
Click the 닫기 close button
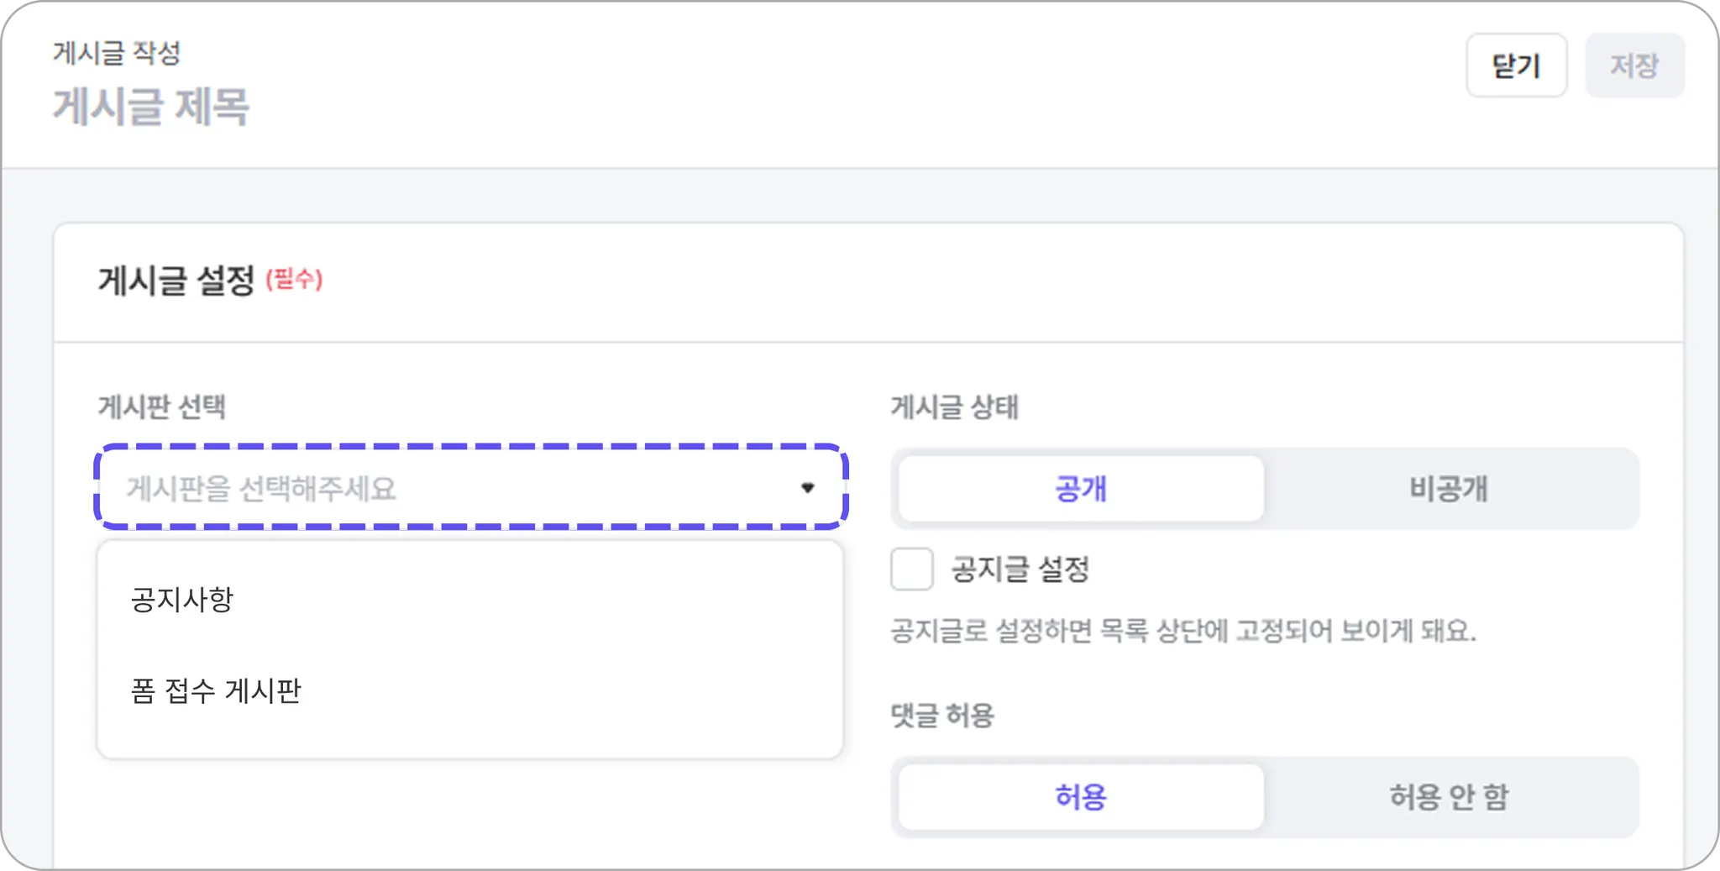click(x=1516, y=66)
